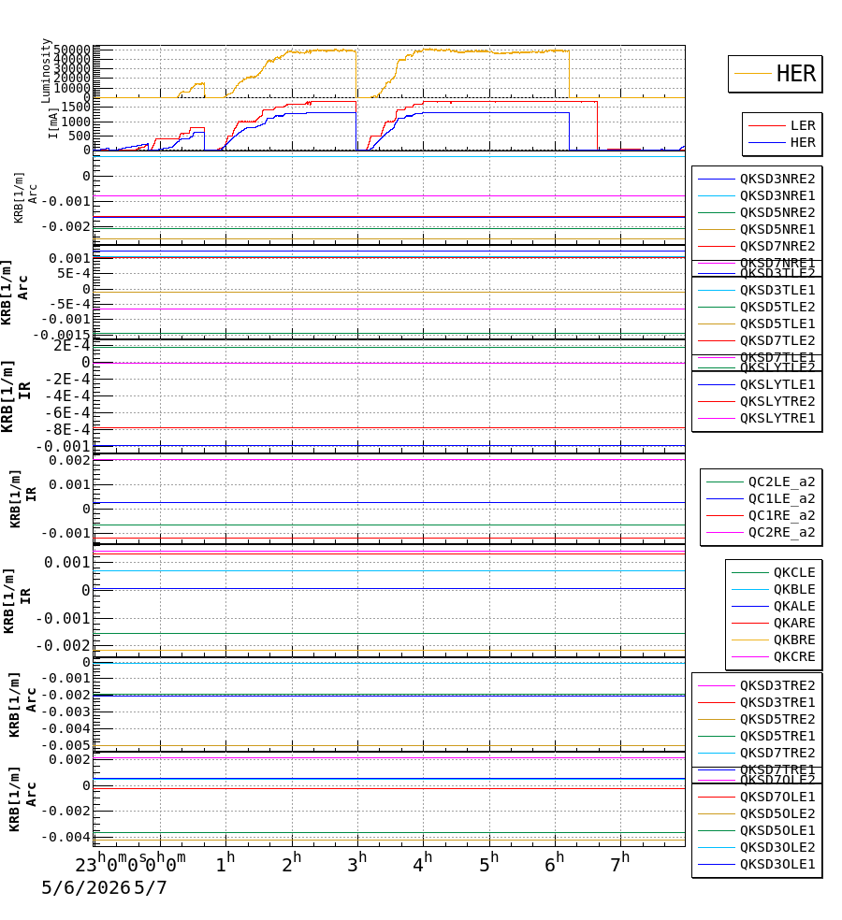Click the QC2RE_a2 legend entry
The image size is (842, 920).
coord(761,533)
